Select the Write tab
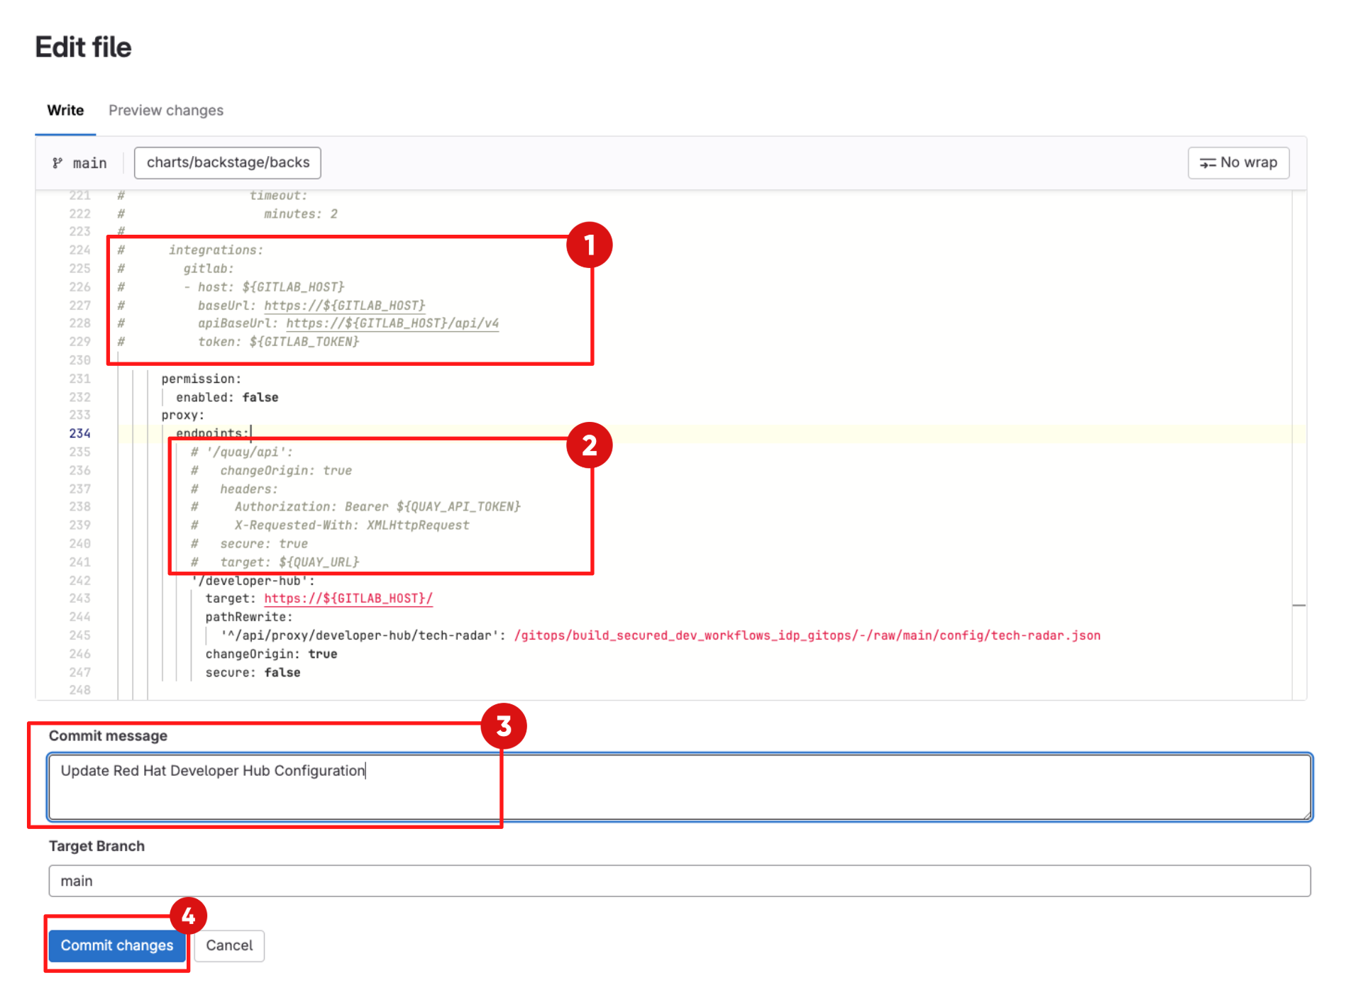 point(65,110)
